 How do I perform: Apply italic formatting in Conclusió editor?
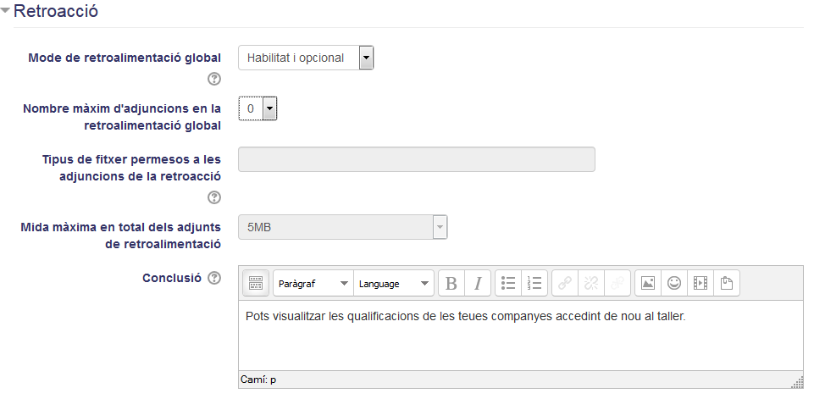pos(478,283)
